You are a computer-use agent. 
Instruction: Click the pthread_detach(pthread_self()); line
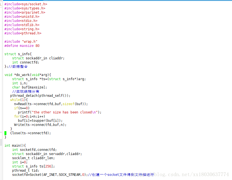click(x=40, y=95)
